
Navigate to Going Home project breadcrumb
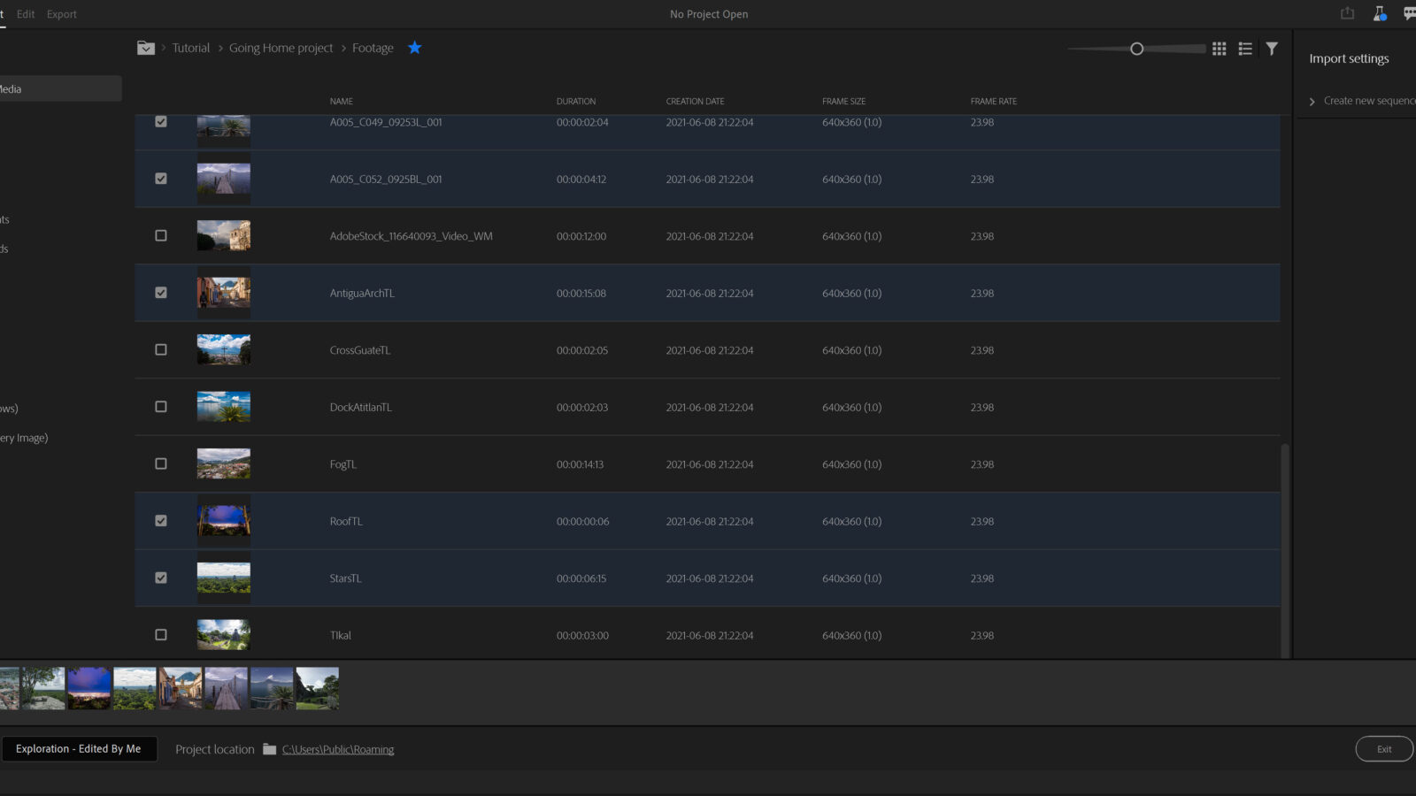click(281, 48)
